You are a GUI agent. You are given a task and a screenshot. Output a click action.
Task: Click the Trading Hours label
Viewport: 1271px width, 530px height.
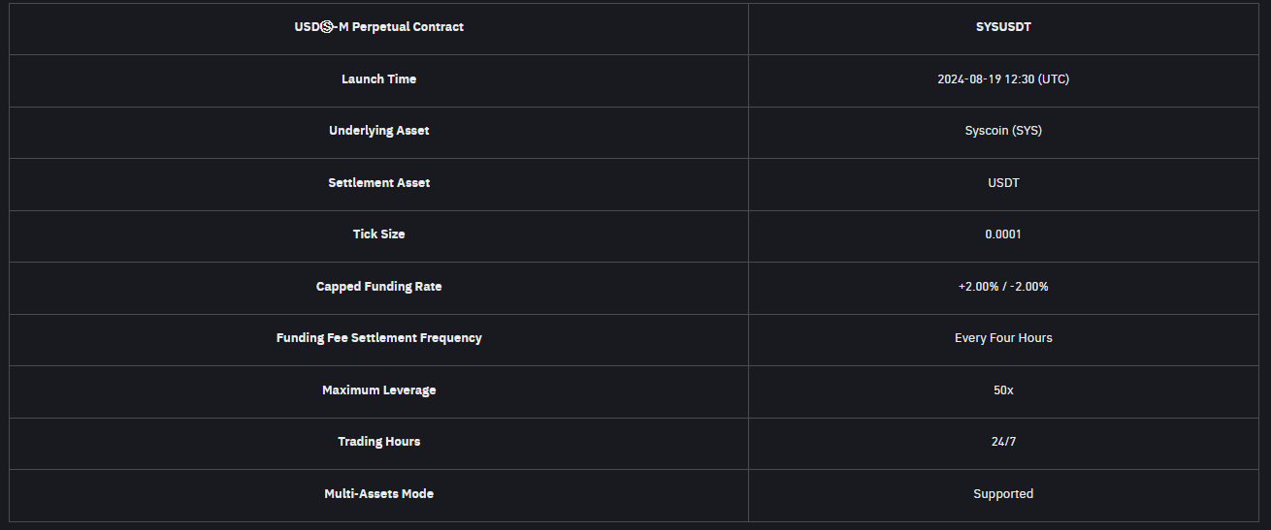click(x=378, y=442)
